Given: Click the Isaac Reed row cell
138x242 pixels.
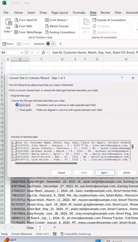Looking at the screenshot, I should 20,191.
